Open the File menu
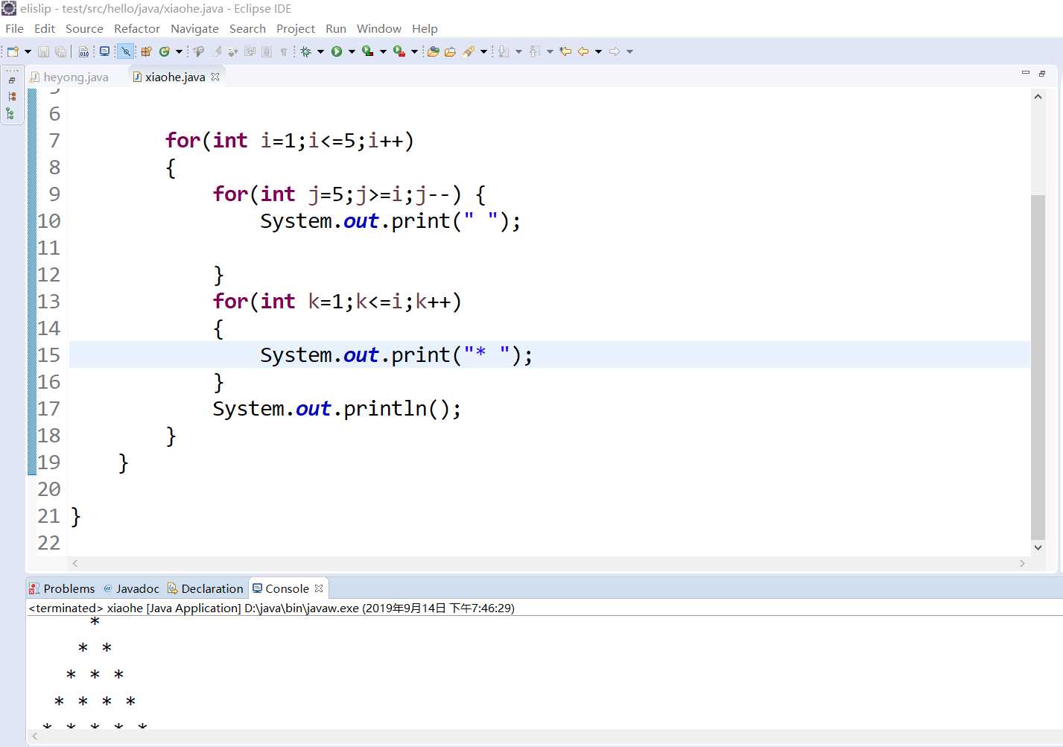1063x747 pixels. (14, 28)
